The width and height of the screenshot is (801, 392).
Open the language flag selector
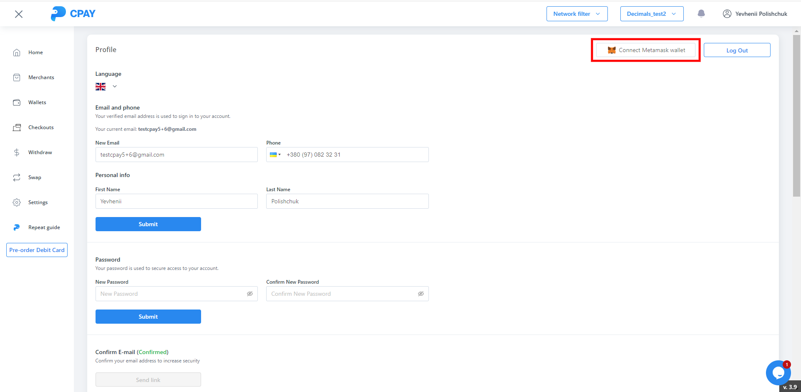[106, 87]
